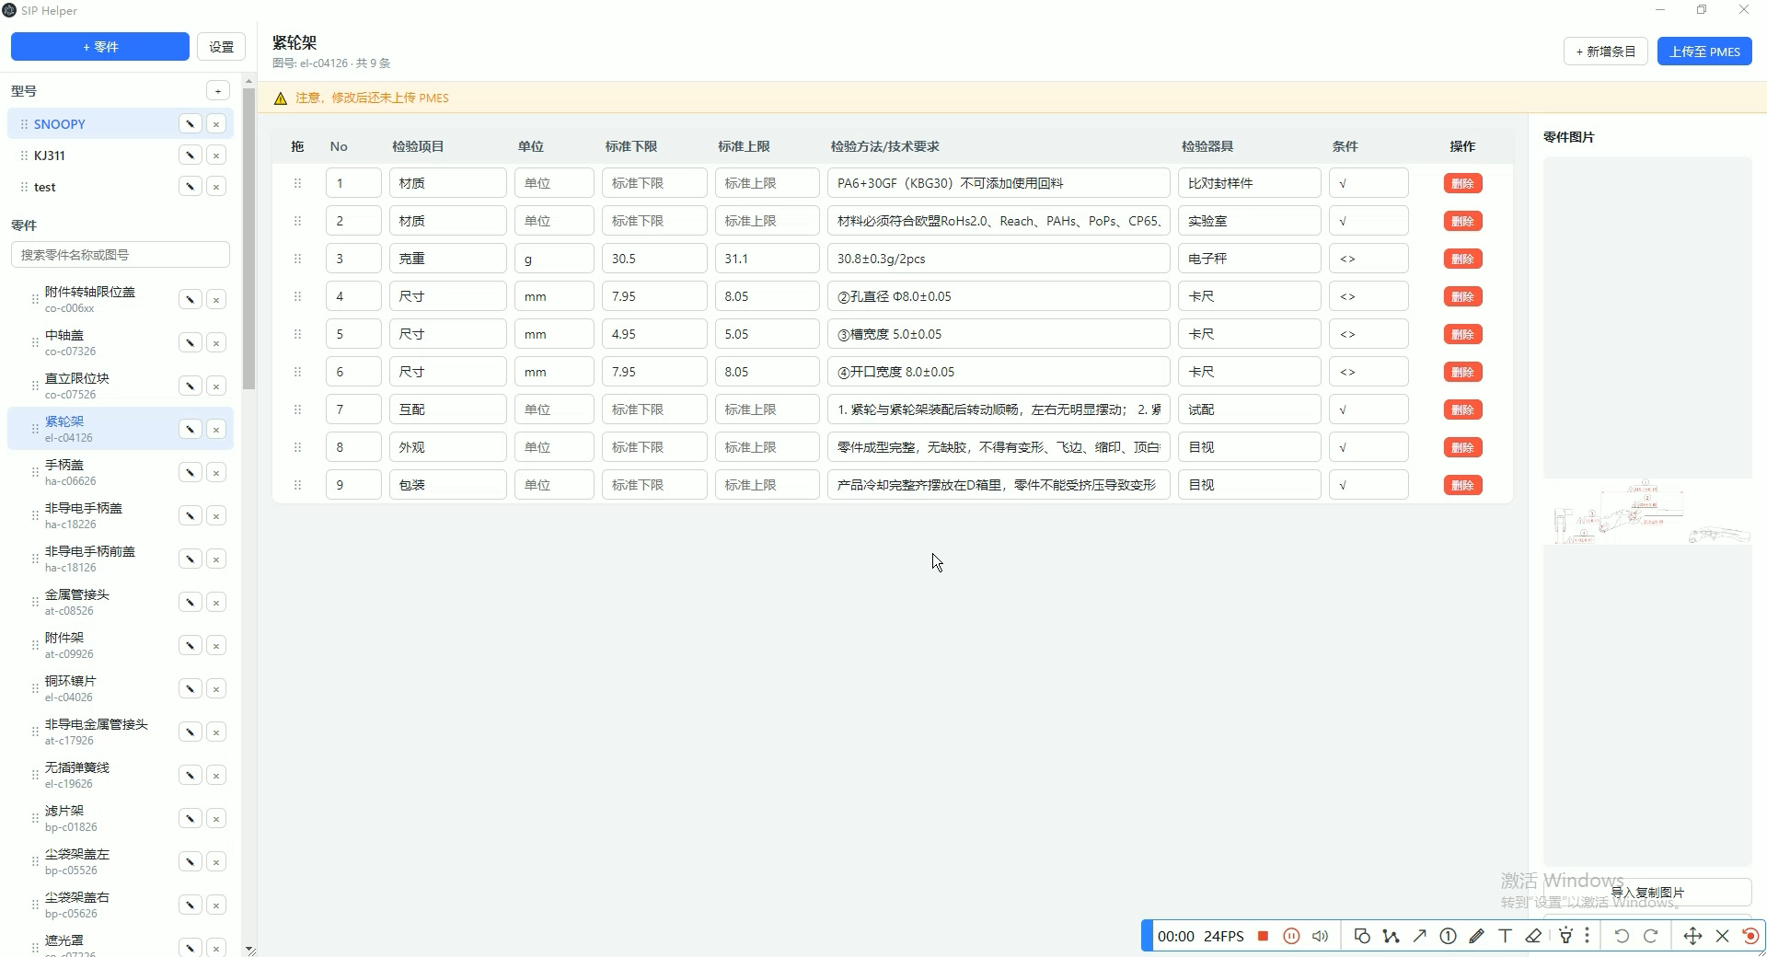Screen dimensions: 1767x957
Task: Select the numbered step marker tool
Action: pyautogui.click(x=1448, y=936)
